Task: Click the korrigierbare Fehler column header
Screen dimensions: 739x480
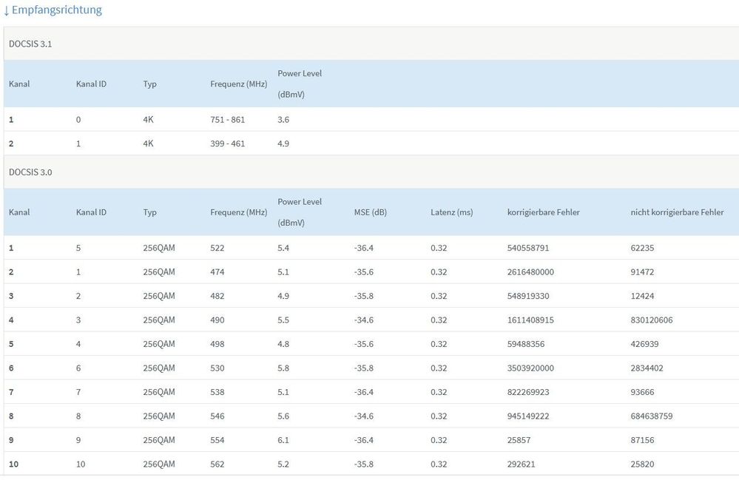Action: click(544, 212)
